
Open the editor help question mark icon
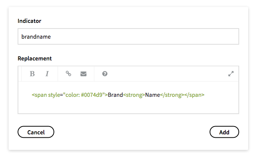point(105,74)
